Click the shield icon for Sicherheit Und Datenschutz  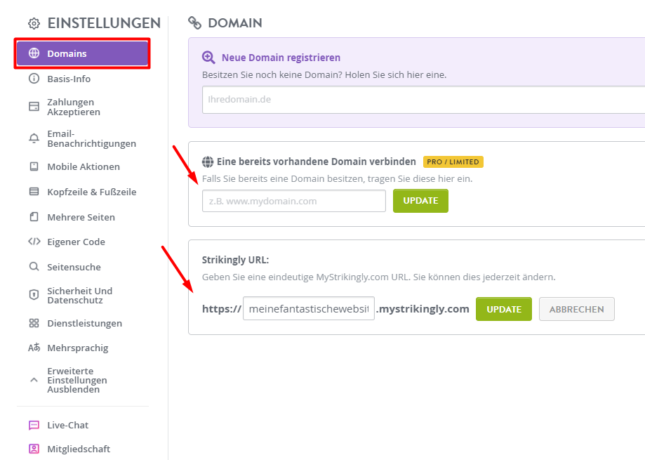pos(34,295)
